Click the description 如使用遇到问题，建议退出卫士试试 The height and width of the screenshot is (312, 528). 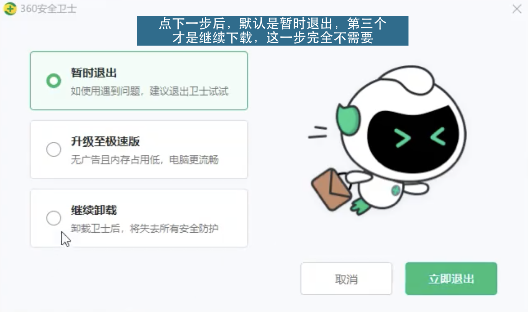[x=149, y=91]
